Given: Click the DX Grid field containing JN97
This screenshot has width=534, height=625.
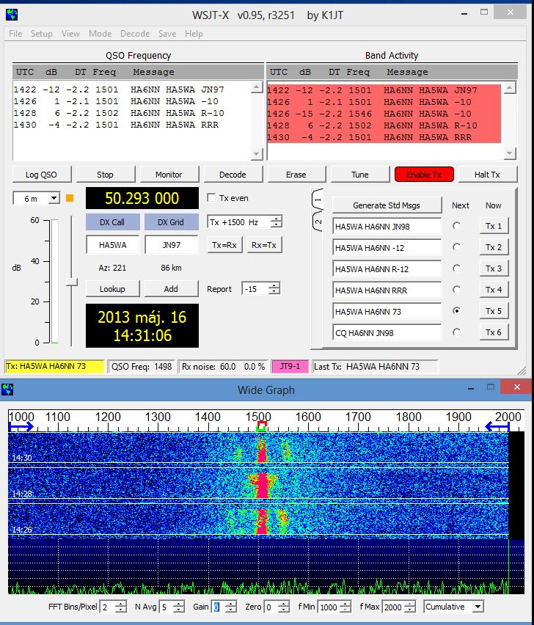Looking at the screenshot, I should point(171,245).
